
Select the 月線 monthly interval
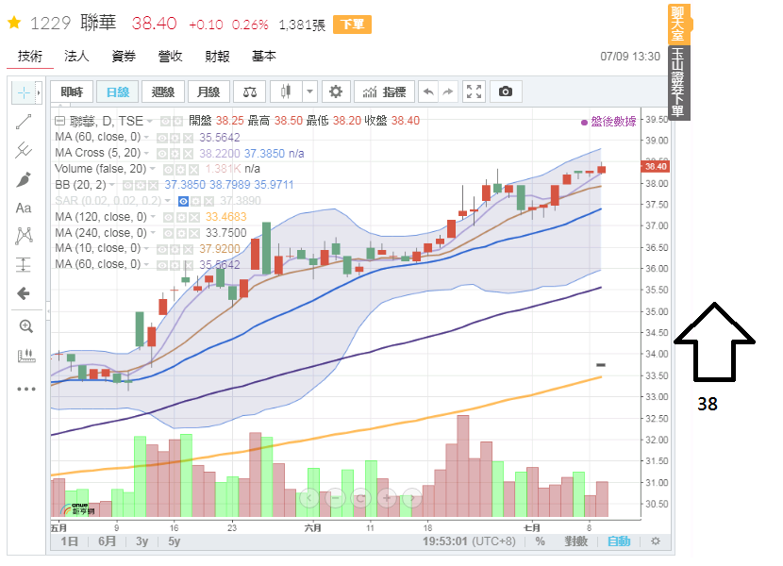point(208,92)
